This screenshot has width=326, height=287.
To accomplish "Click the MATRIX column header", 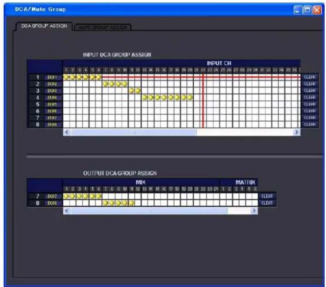I will 245,182.
